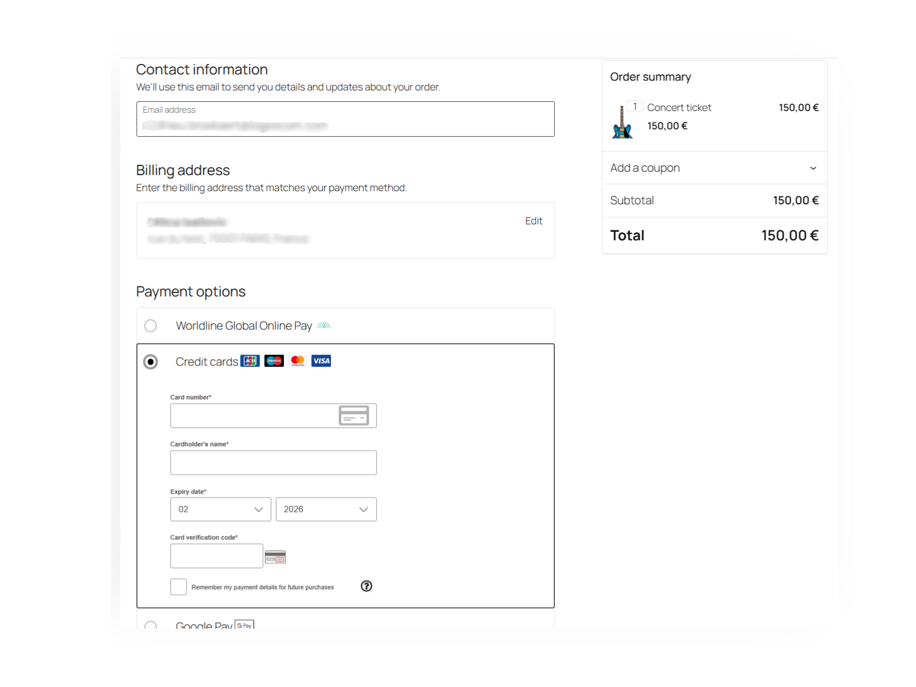Click the credit card icon inside card number field

click(355, 415)
